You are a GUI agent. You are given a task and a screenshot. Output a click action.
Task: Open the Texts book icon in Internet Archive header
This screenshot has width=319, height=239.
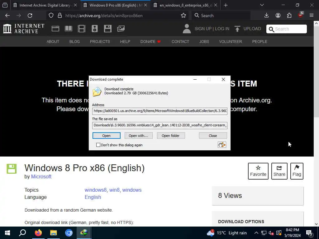(x=68, y=29)
